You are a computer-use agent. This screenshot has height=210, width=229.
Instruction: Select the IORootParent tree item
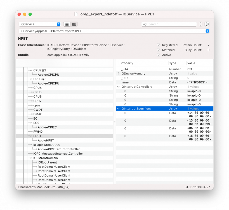point(47,162)
